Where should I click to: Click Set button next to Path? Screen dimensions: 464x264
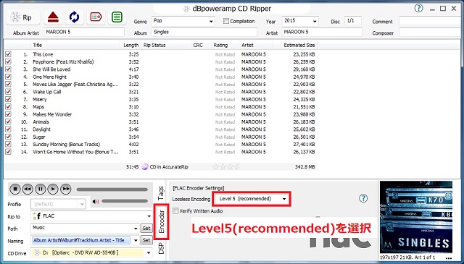[x=146, y=229]
